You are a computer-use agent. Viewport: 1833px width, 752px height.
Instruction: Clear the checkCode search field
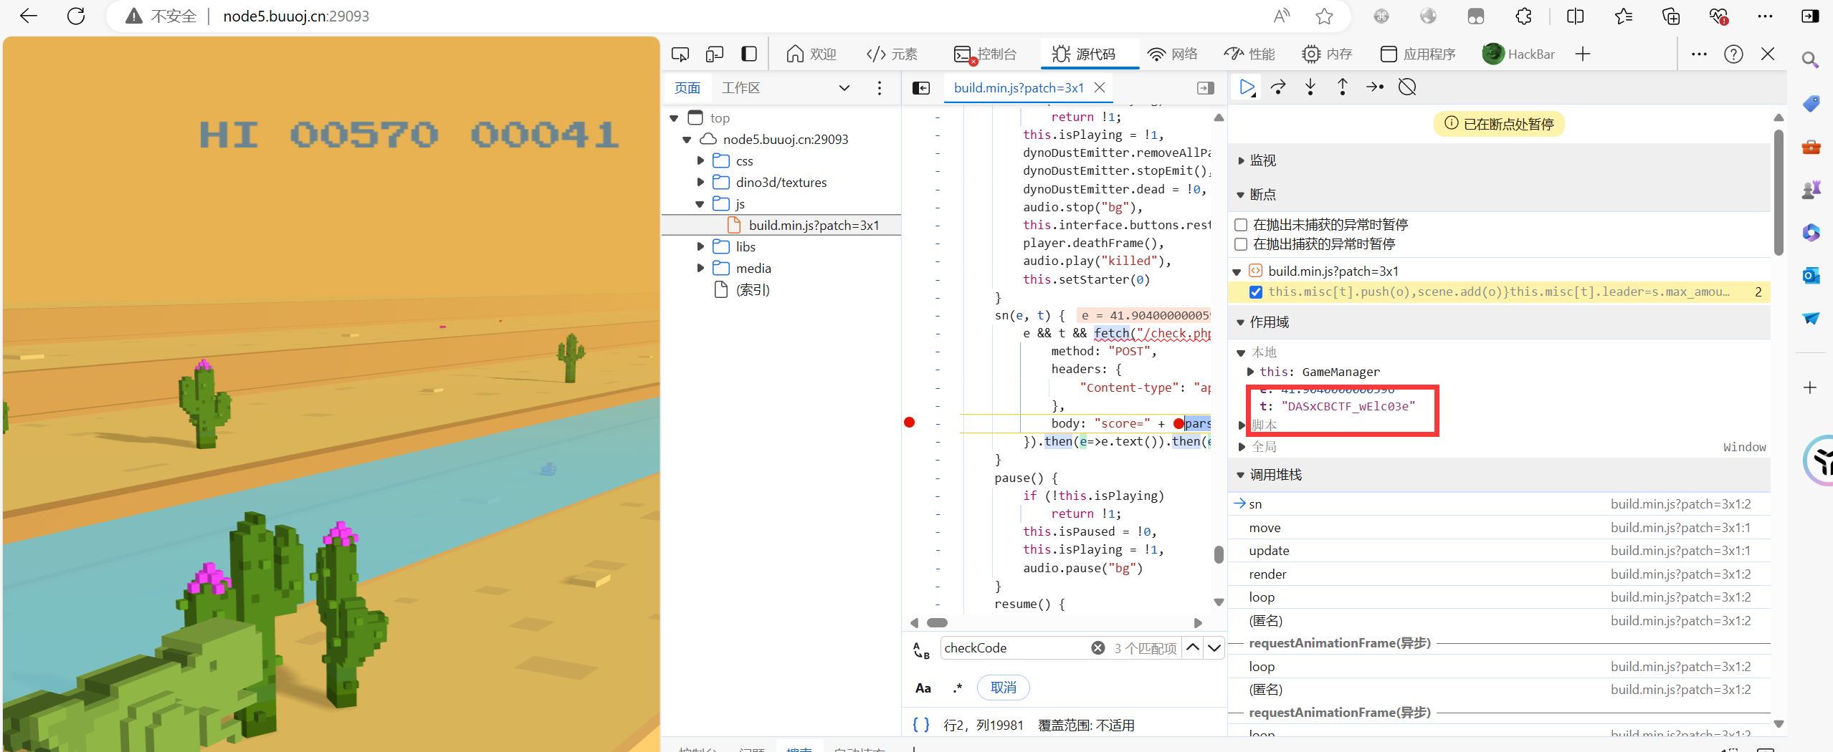point(1098,647)
